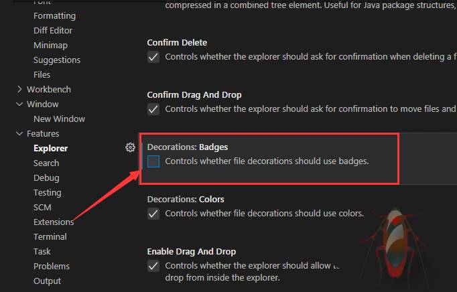Uncheck the Enable Drag And Drop checkbox

click(x=154, y=266)
